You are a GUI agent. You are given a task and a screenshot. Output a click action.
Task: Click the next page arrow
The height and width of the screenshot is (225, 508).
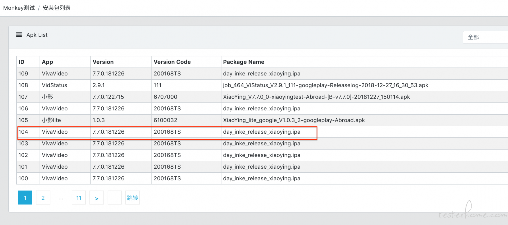point(97,198)
